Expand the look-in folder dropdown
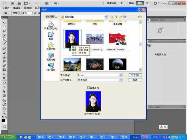Viewport: 187px width, 140px height. pyautogui.click(x=106, y=16)
